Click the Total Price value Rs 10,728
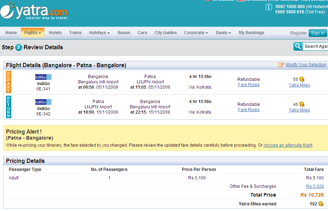The height and width of the screenshot is (211, 328). click(312, 195)
